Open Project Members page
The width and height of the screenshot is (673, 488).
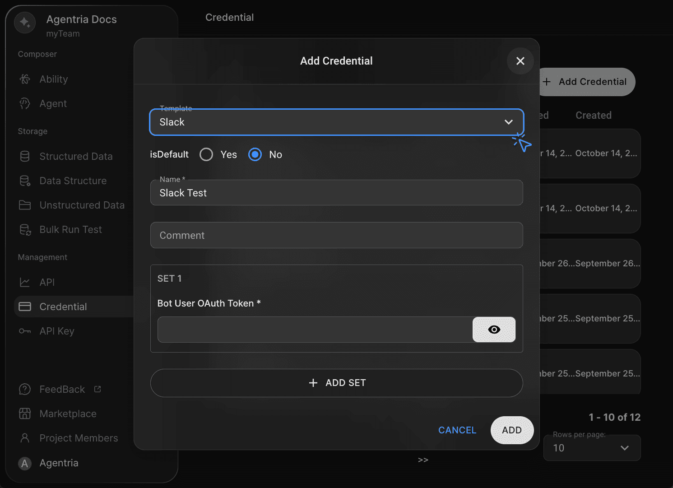(x=79, y=438)
